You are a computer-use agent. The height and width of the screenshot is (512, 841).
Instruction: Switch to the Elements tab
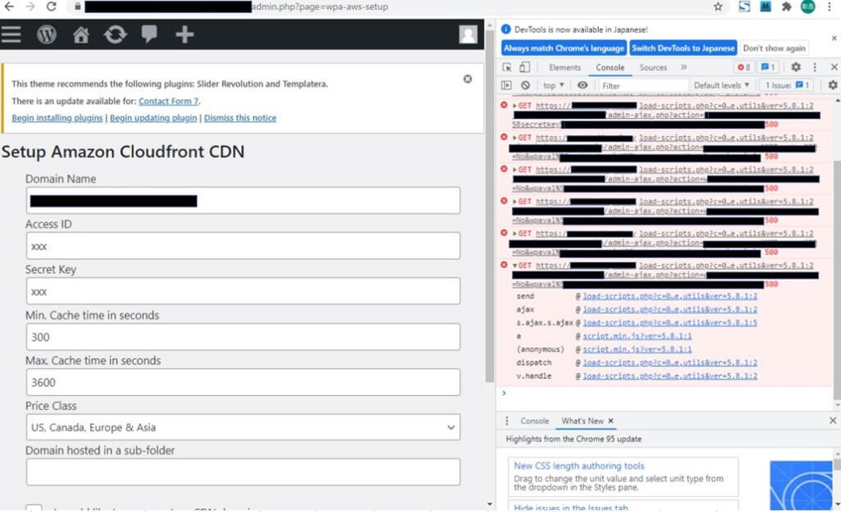click(565, 68)
